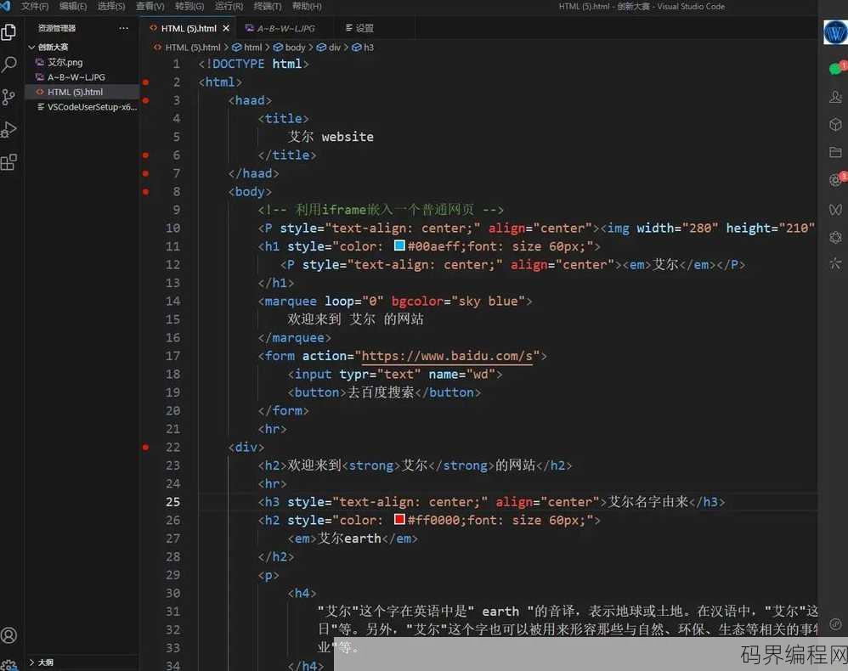Toggle breakpoint on line 8

tap(145, 191)
